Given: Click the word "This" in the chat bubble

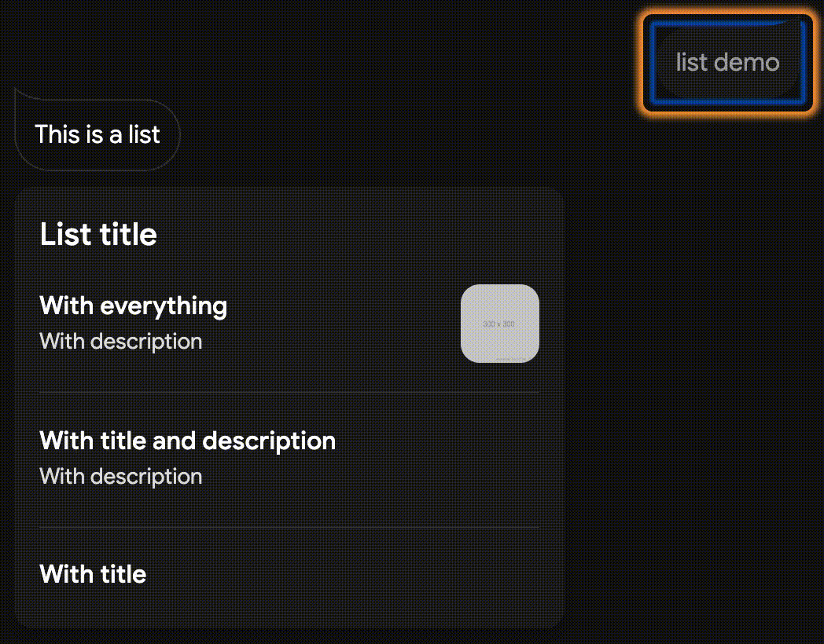Looking at the screenshot, I should pyautogui.click(x=57, y=134).
